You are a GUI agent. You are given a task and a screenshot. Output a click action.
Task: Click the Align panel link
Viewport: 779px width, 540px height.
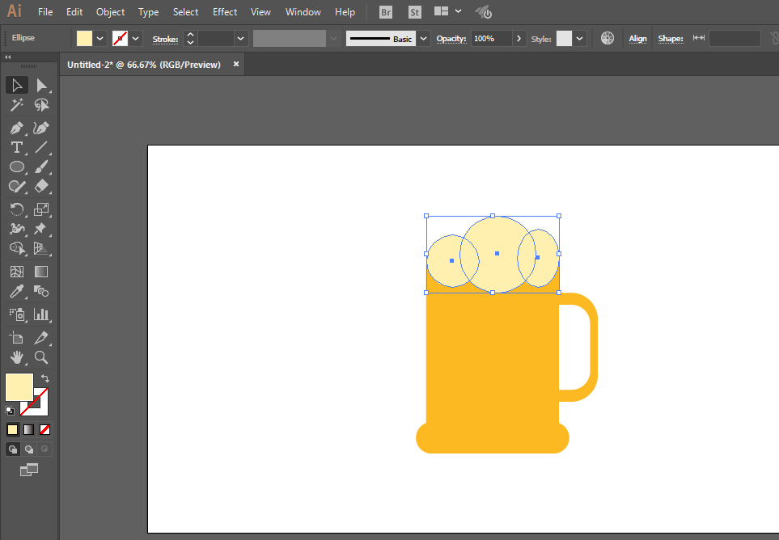click(x=637, y=38)
